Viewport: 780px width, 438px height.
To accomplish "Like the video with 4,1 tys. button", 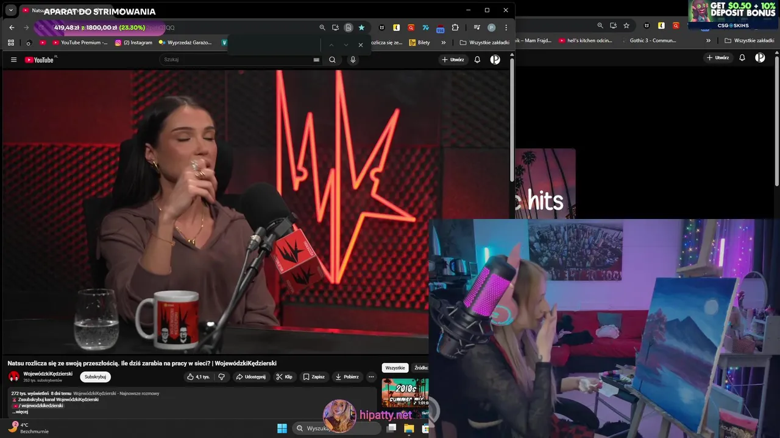I will (199, 377).
